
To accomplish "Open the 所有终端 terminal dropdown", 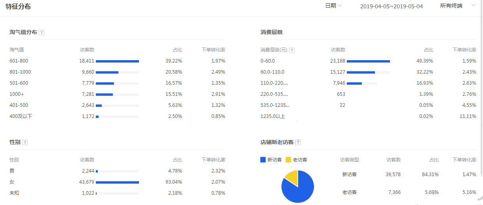I will pyautogui.click(x=458, y=6).
